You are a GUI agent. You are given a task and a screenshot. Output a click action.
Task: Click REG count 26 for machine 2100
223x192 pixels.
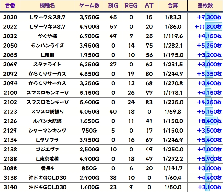(x=131, y=93)
